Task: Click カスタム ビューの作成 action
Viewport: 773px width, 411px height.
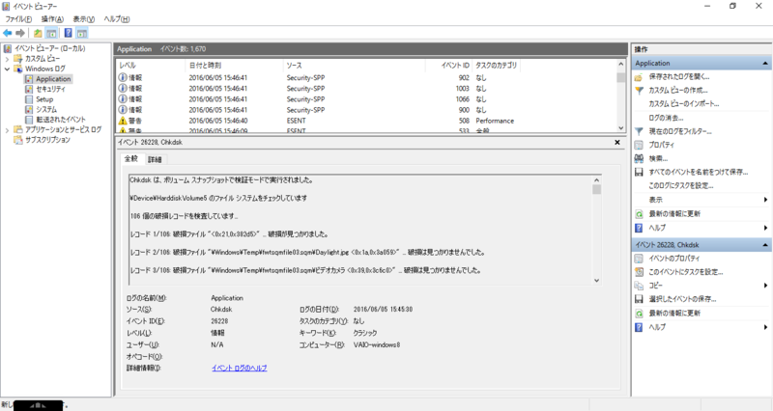Action: (678, 91)
